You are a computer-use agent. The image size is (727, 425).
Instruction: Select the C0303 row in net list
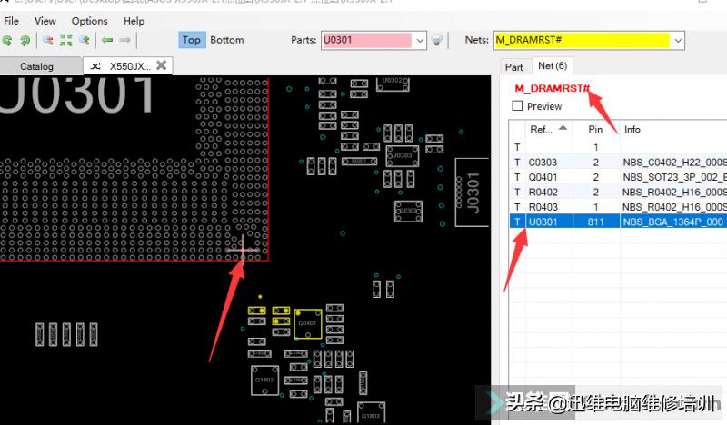[x=618, y=163]
